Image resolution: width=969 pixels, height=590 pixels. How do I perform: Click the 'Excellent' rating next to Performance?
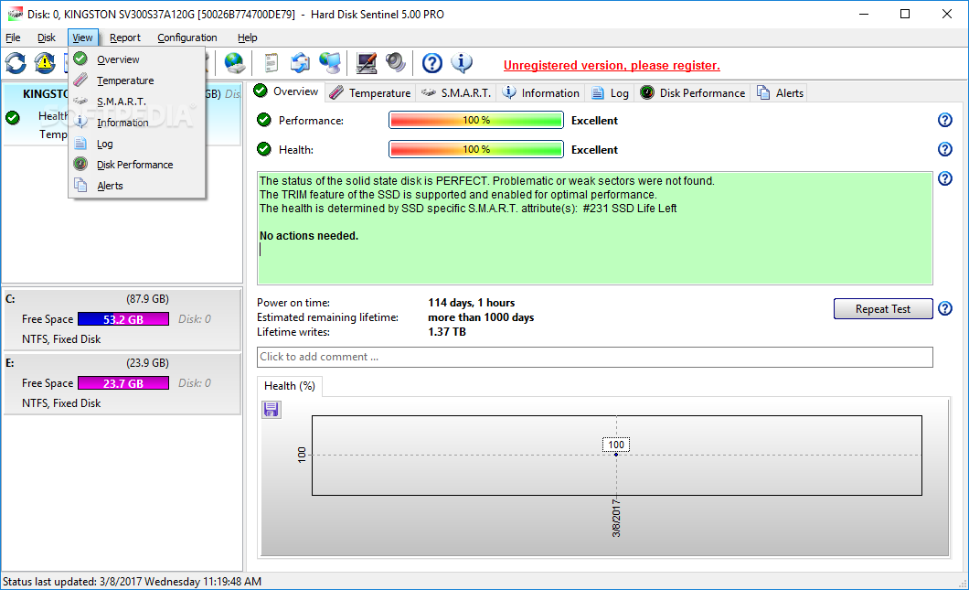click(594, 121)
